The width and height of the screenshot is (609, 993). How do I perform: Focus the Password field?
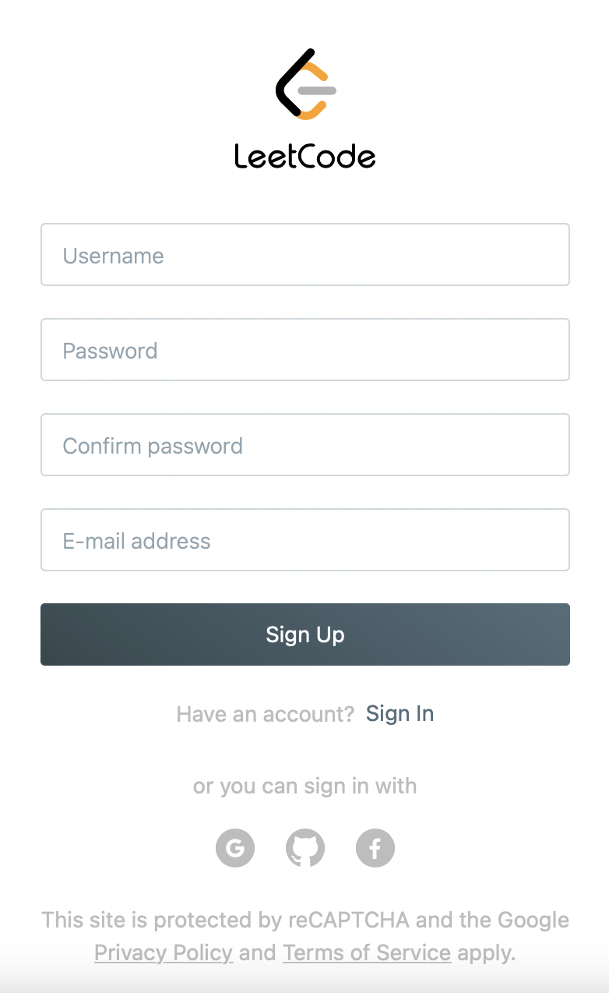click(x=304, y=350)
